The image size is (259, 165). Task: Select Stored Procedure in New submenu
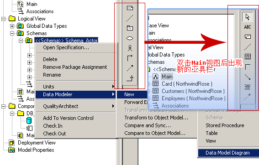pyautogui.click(x=228, y=125)
